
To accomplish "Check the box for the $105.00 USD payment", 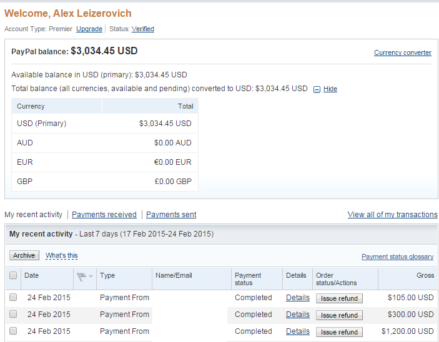I will (x=13, y=297).
